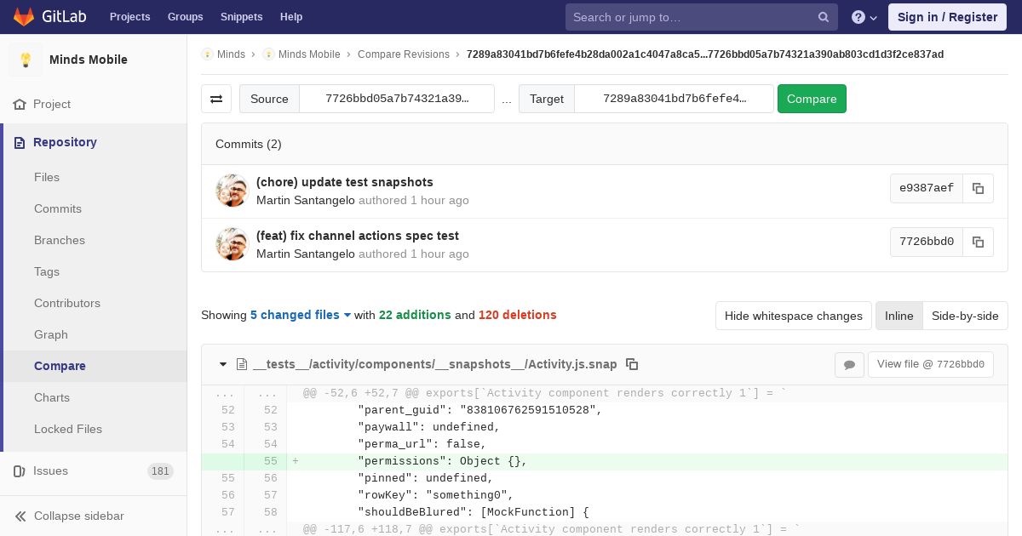Swap source and target revisions icon
This screenshot has height=536, width=1022.
coord(216,99)
